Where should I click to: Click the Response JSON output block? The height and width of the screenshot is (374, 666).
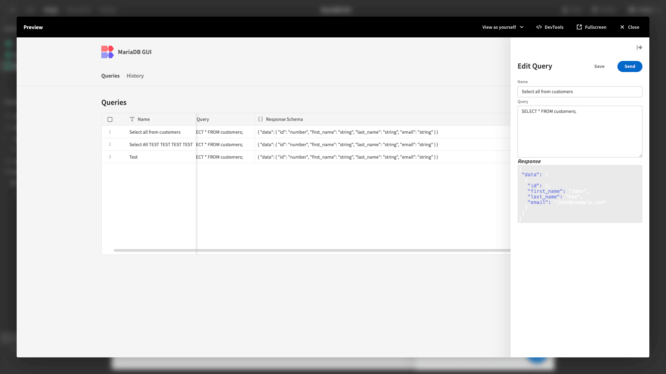click(580, 194)
